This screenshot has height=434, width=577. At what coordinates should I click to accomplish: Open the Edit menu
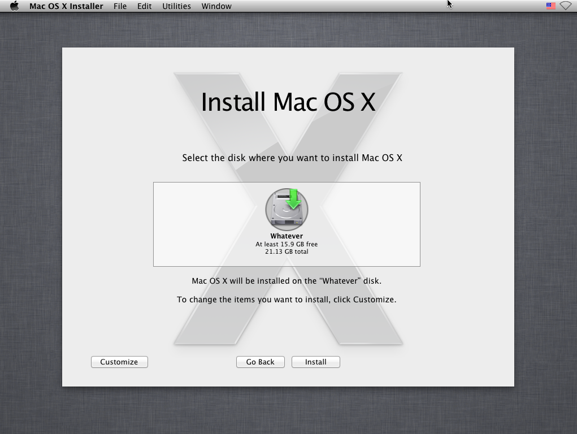144,6
